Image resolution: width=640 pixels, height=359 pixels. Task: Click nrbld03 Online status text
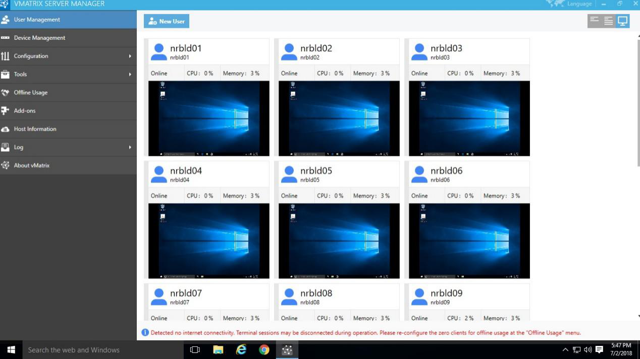tap(419, 73)
